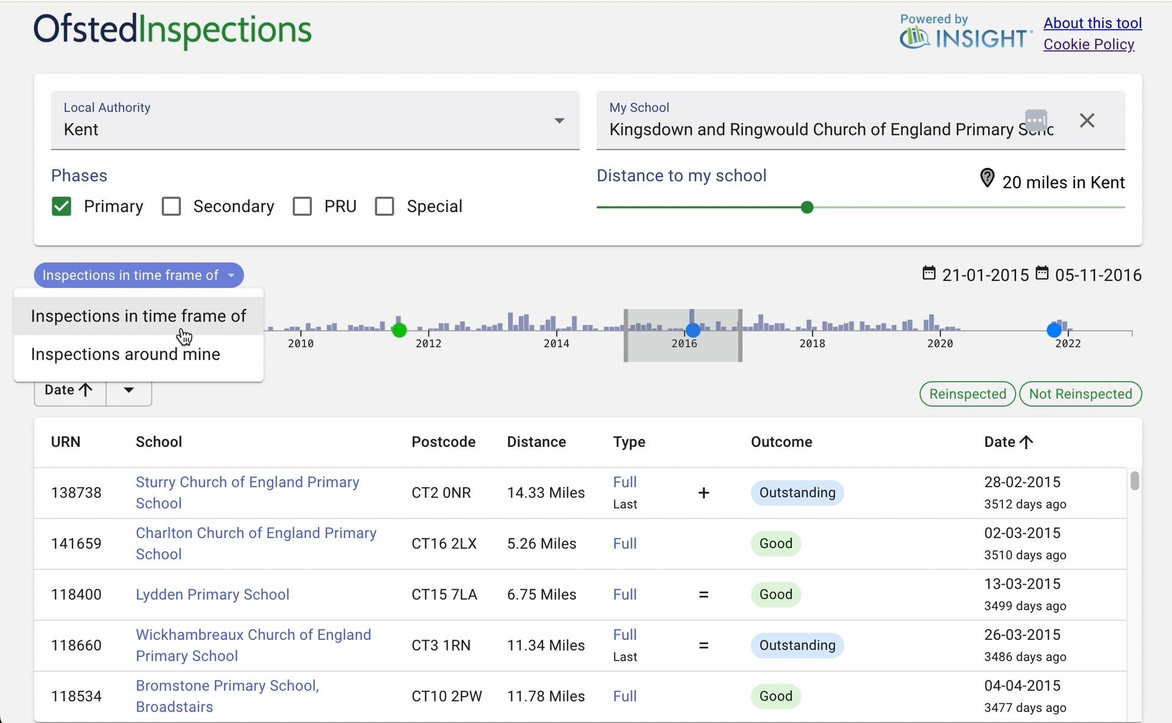Click the distance slider handle
Screen dimensions: 1172x723
tap(807, 208)
